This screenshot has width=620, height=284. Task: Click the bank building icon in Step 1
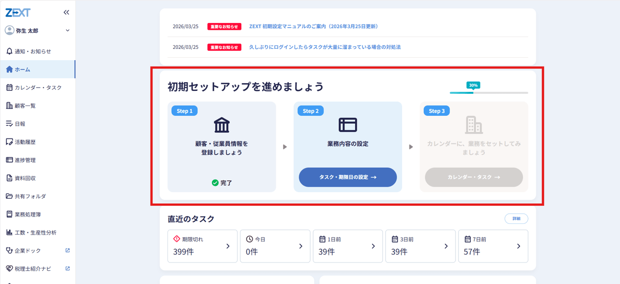(222, 125)
